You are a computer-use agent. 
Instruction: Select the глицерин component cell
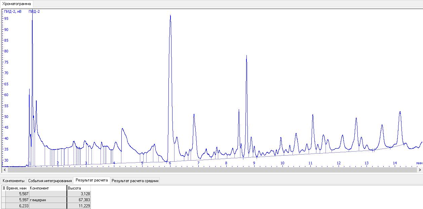(48, 200)
